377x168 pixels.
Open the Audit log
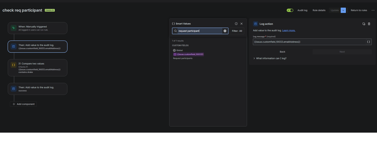[x=302, y=10]
